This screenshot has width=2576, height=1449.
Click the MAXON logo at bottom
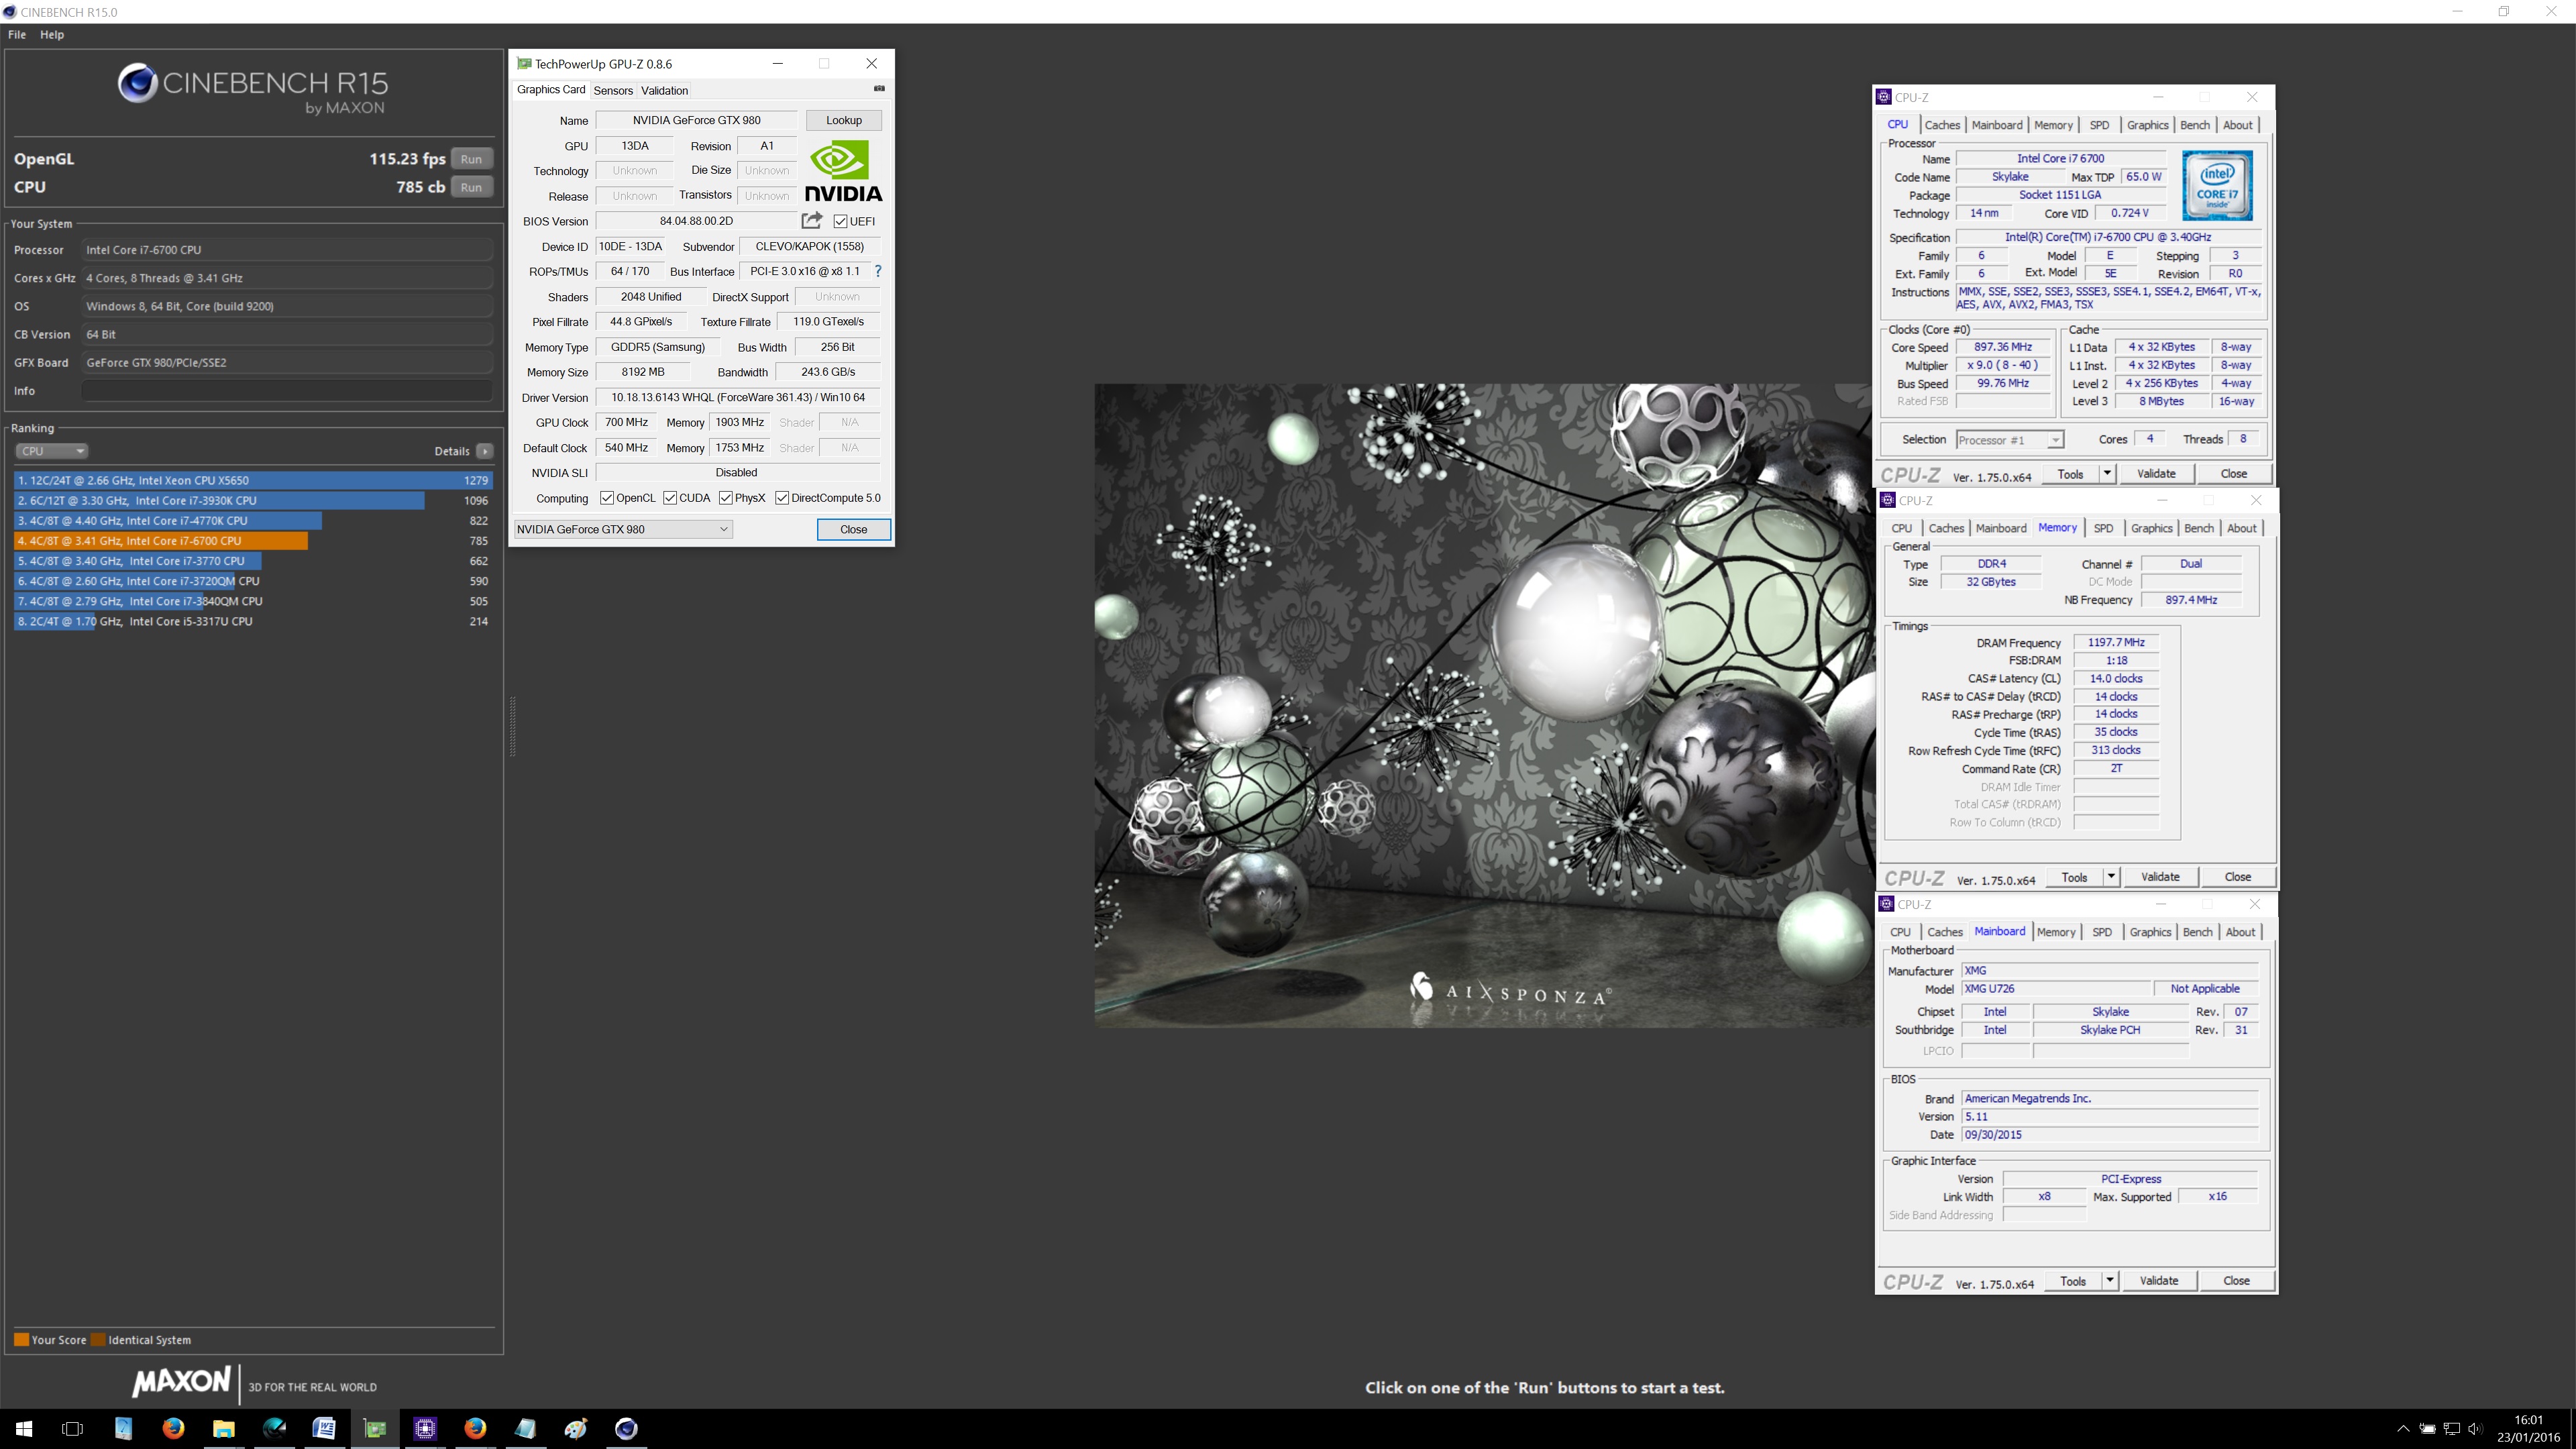tap(181, 1382)
